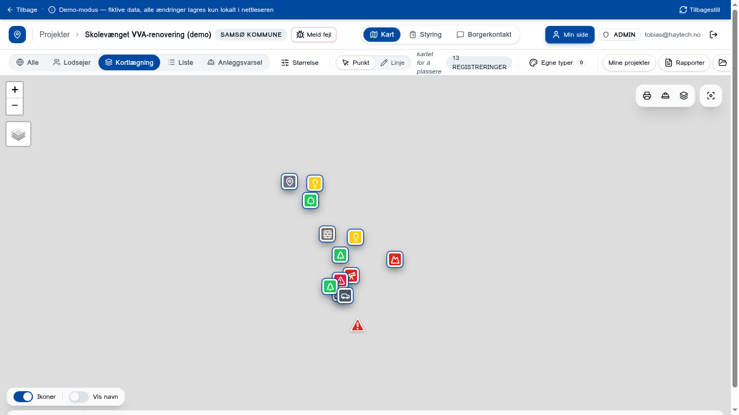This screenshot has height=415, width=739.
Task: Switch drawing mode to Linje
Action: point(393,63)
